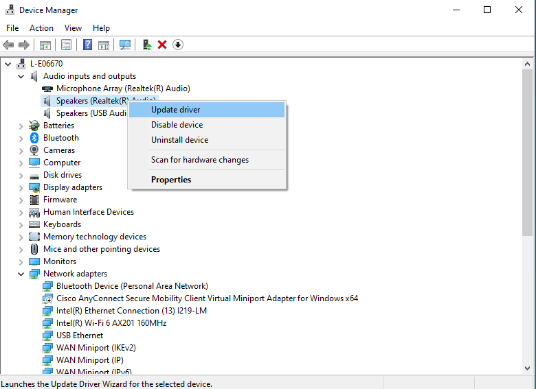The height and width of the screenshot is (389, 536).
Task: Click the Keyboards category icon
Action: [34, 224]
